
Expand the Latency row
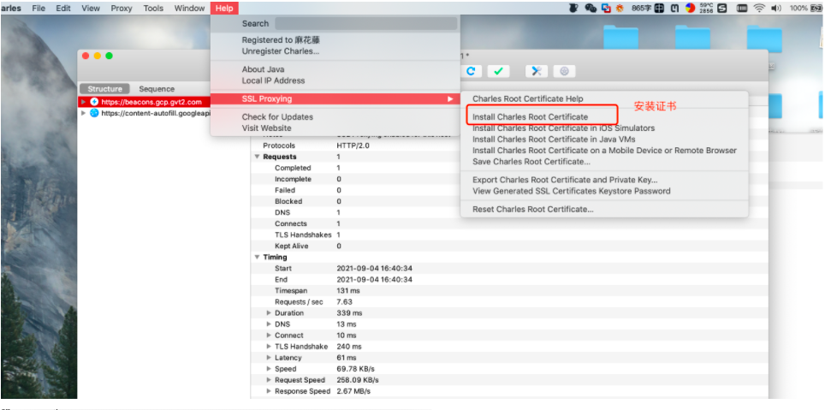tap(269, 358)
